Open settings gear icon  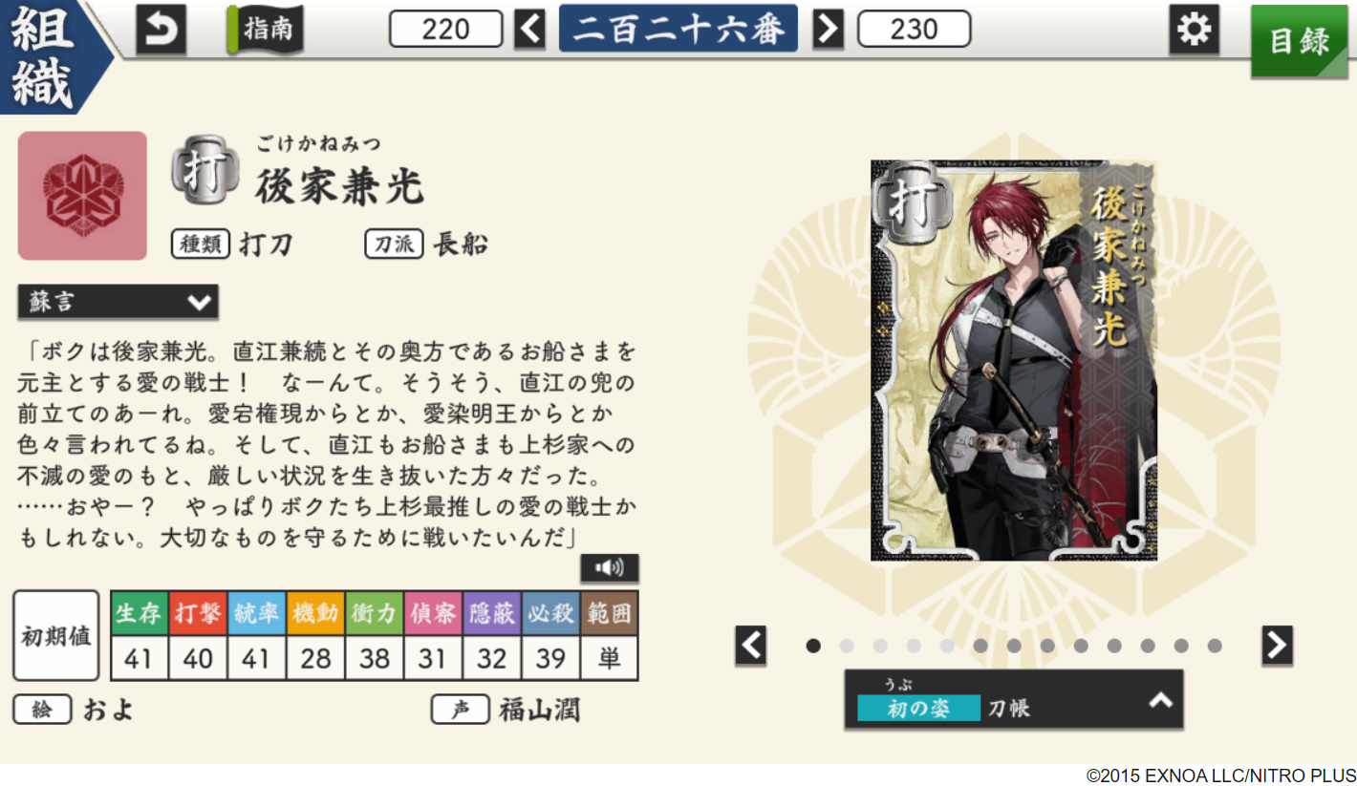(x=1194, y=30)
